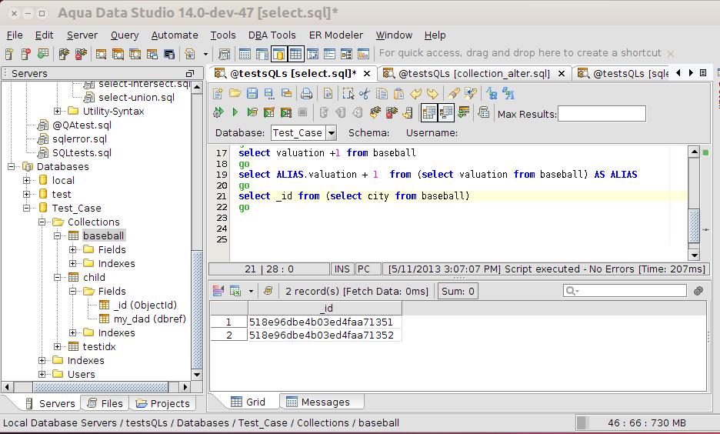The height and width of the screenshot is (434, 720).
Task: Toggle the database cylinder view button in main toolbar
Action: (x=278, y=54)
